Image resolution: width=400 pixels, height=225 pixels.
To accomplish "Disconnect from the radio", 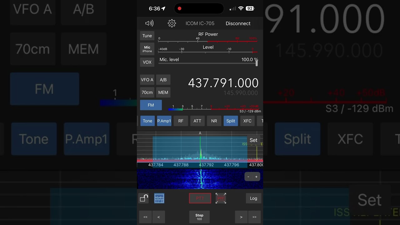I will pyautogui.click(x=238, y=23).
